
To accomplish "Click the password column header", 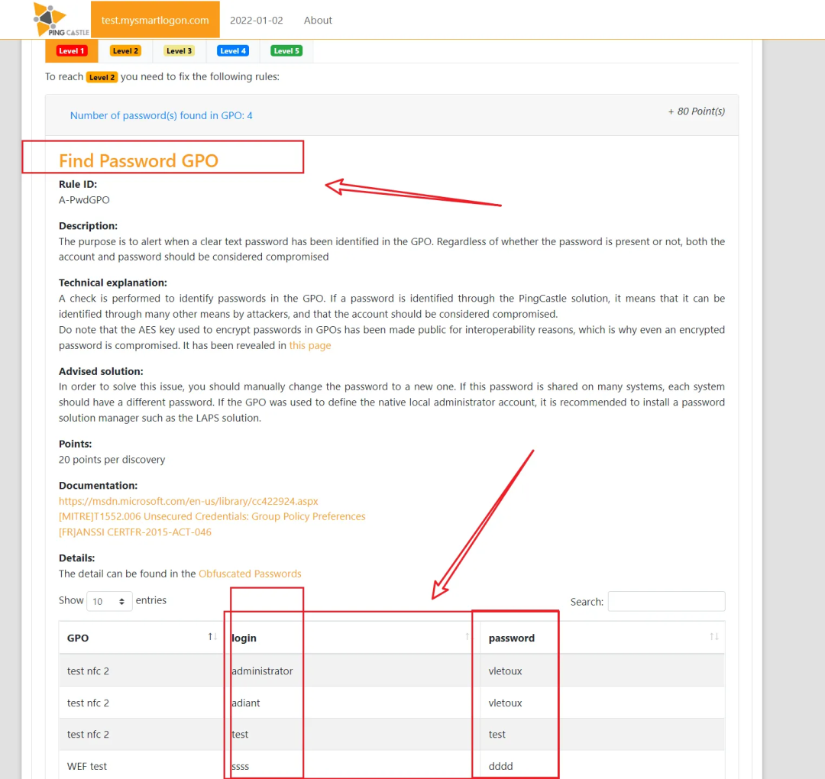I will click(603, 638).
